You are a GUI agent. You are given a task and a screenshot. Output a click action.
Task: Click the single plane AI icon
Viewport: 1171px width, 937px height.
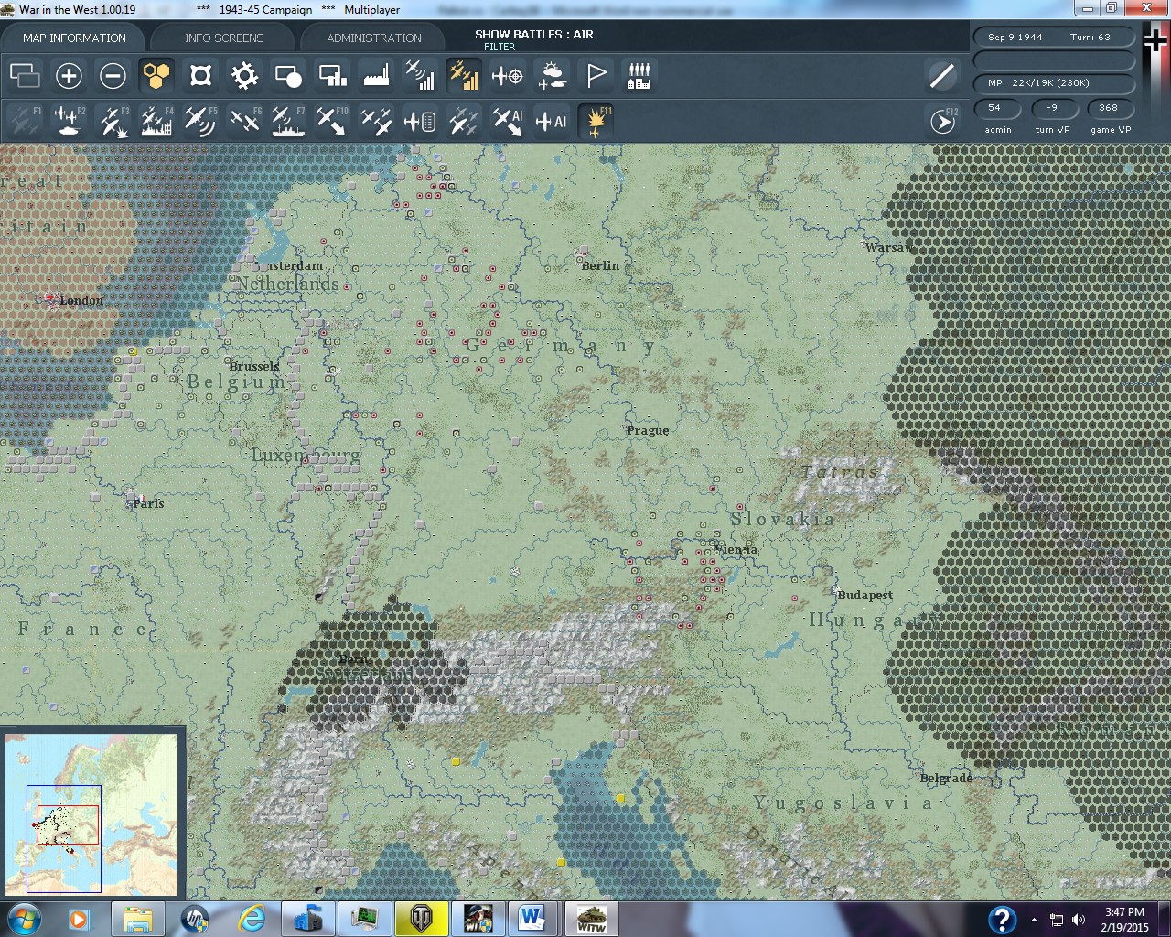552,121
